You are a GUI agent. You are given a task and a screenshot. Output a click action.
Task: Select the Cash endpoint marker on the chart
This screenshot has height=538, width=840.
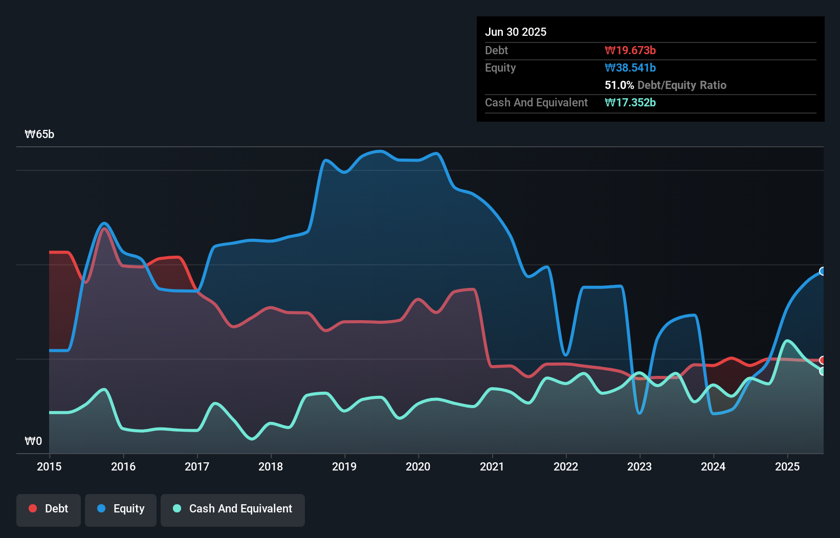point(822,372)
